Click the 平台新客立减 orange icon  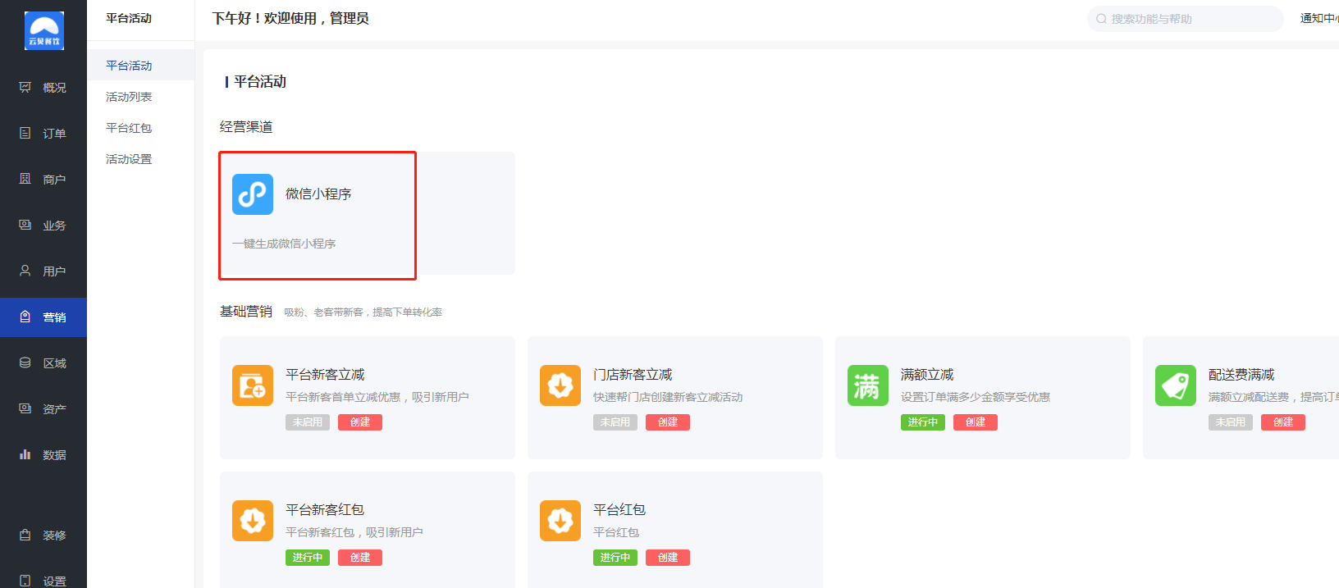coord(253,385)
